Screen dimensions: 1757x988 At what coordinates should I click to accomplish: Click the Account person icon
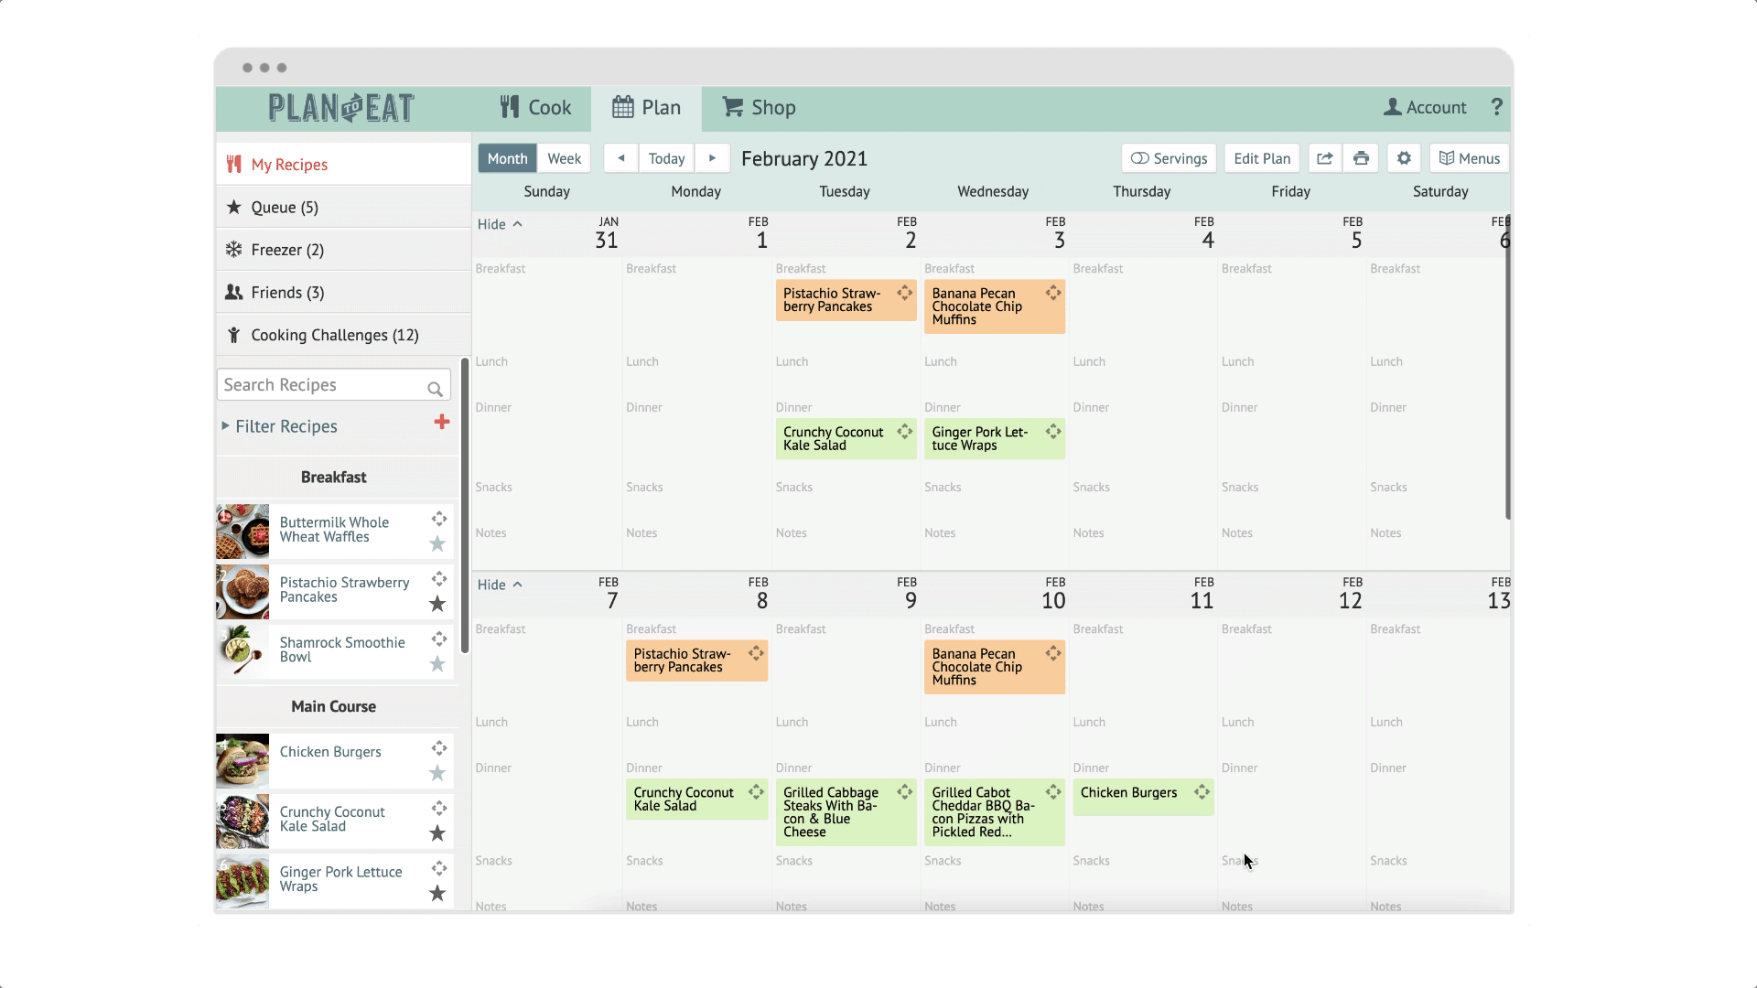click(1393, 106)
